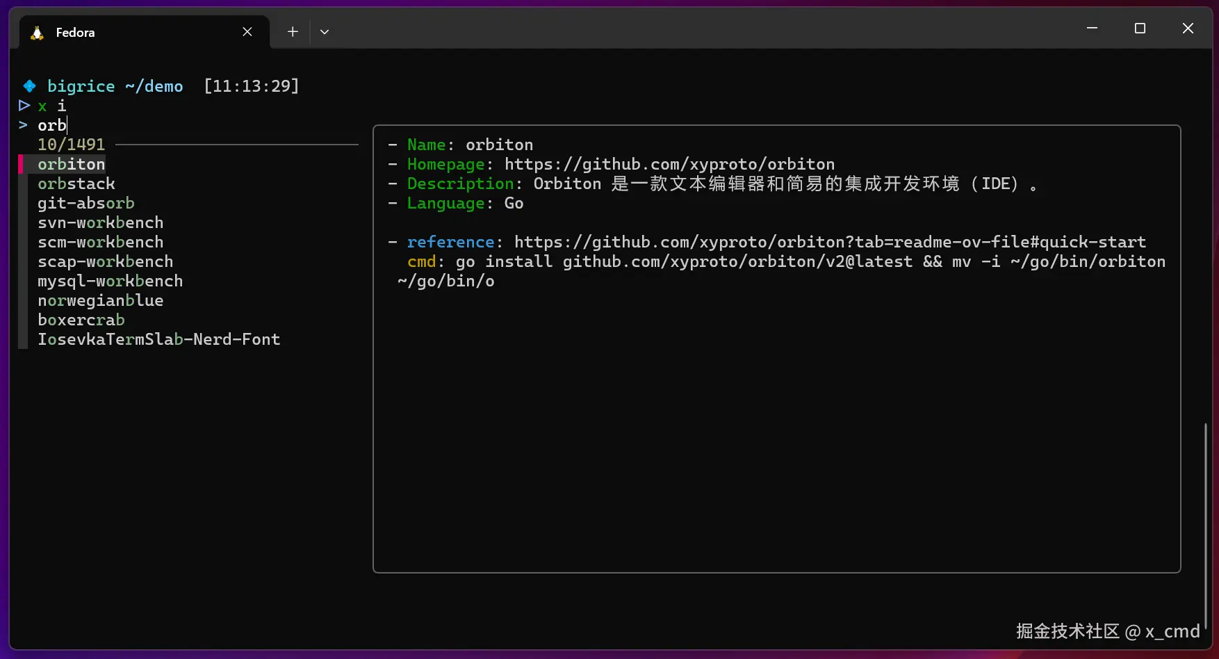Select boxercrab in the results list

[x=81, y=320]
